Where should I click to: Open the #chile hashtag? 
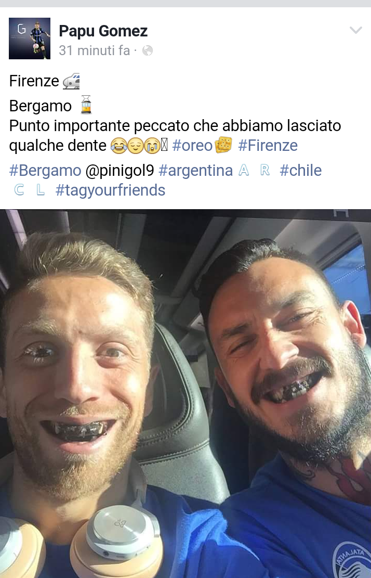click(x=300, y=171)
